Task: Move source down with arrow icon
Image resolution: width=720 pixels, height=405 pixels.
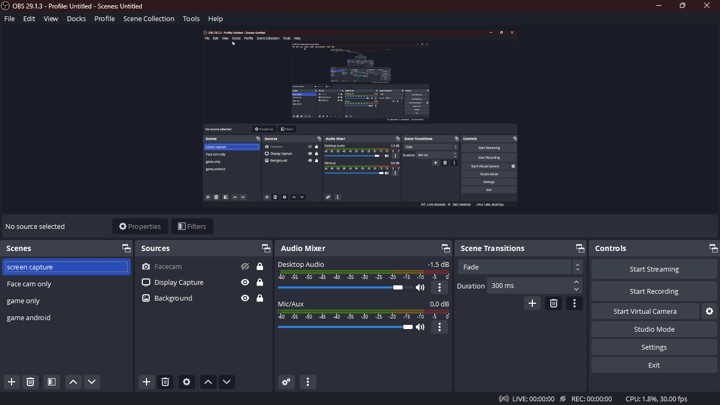Action: 227,382
